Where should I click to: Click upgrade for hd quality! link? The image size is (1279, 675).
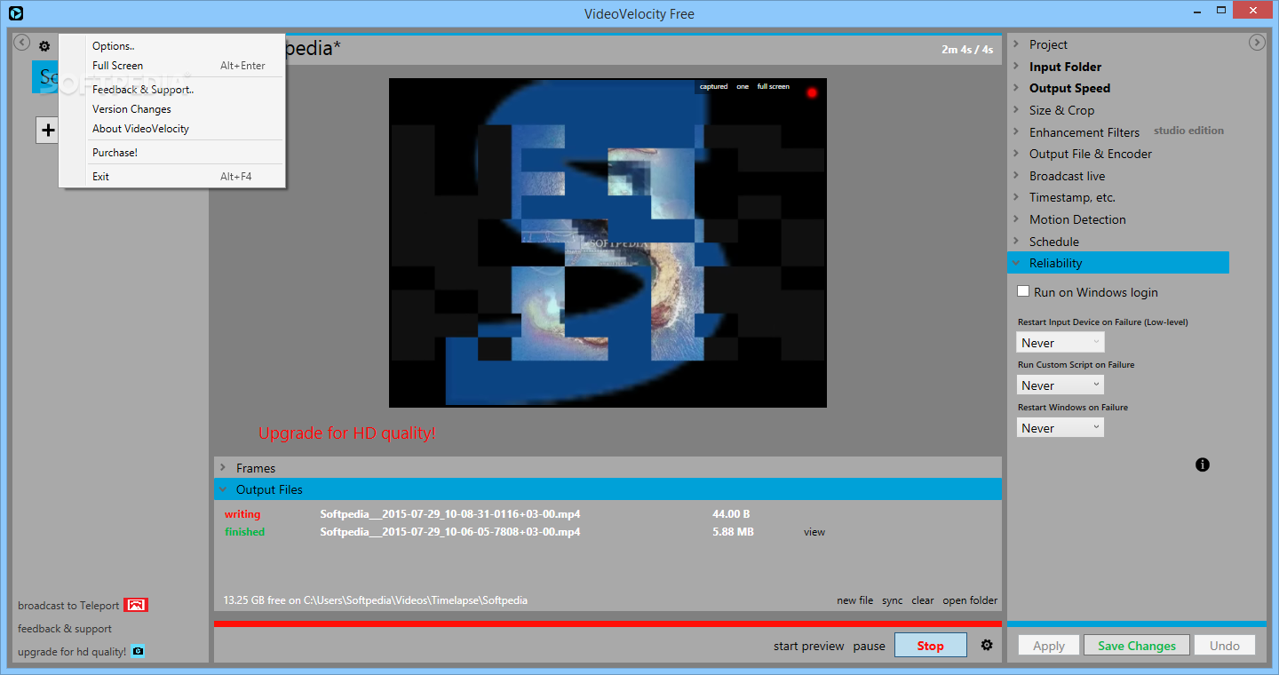pos(72,652)
